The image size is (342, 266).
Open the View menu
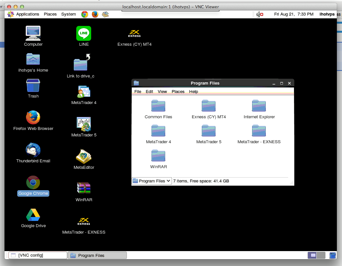pyautogui.click(x=162, y=92)
